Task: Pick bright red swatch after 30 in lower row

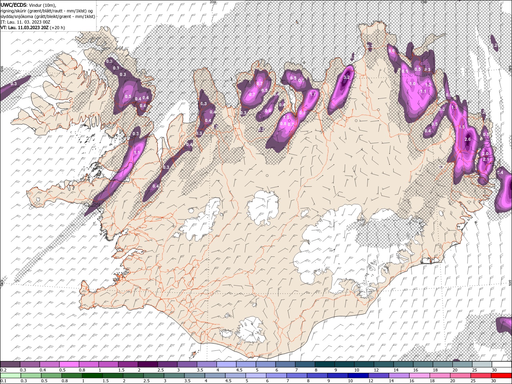Action: pos(501,376)
